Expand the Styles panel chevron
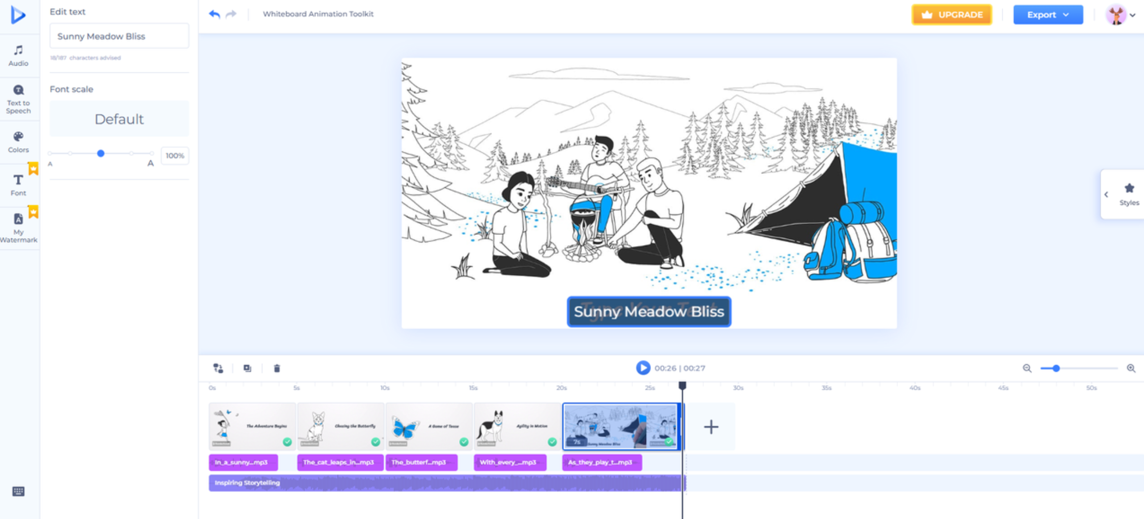This screenshot has width=1144, height=519. (x=1107, y=194)
